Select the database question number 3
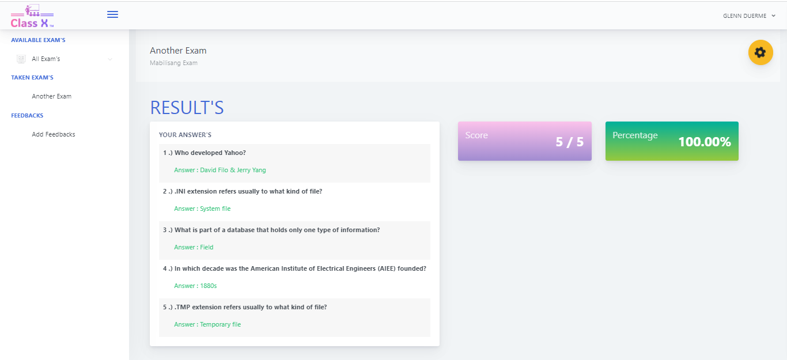The image size is (787, 360). pos(277,230)
